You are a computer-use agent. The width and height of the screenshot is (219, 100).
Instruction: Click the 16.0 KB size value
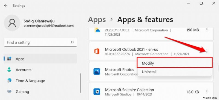193,92
